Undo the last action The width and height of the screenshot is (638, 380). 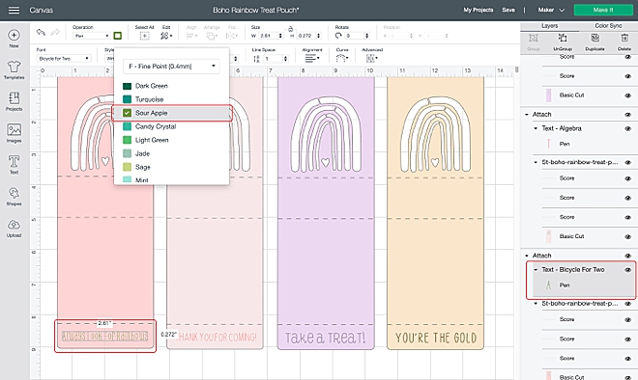click(x=41, y=32)
